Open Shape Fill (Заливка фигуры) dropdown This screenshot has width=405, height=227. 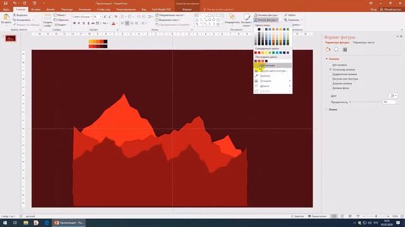click(x=266, y=15)
